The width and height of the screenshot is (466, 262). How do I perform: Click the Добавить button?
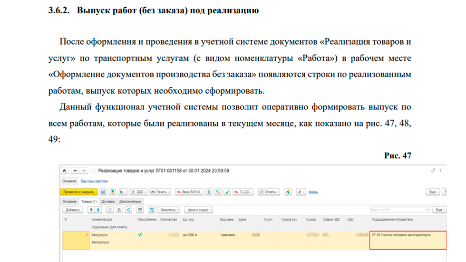click(x=72, y=210)
